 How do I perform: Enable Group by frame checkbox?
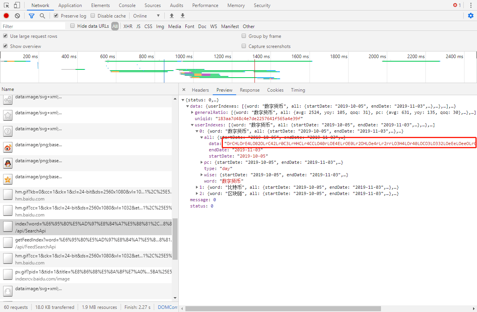tap(244, 36)
